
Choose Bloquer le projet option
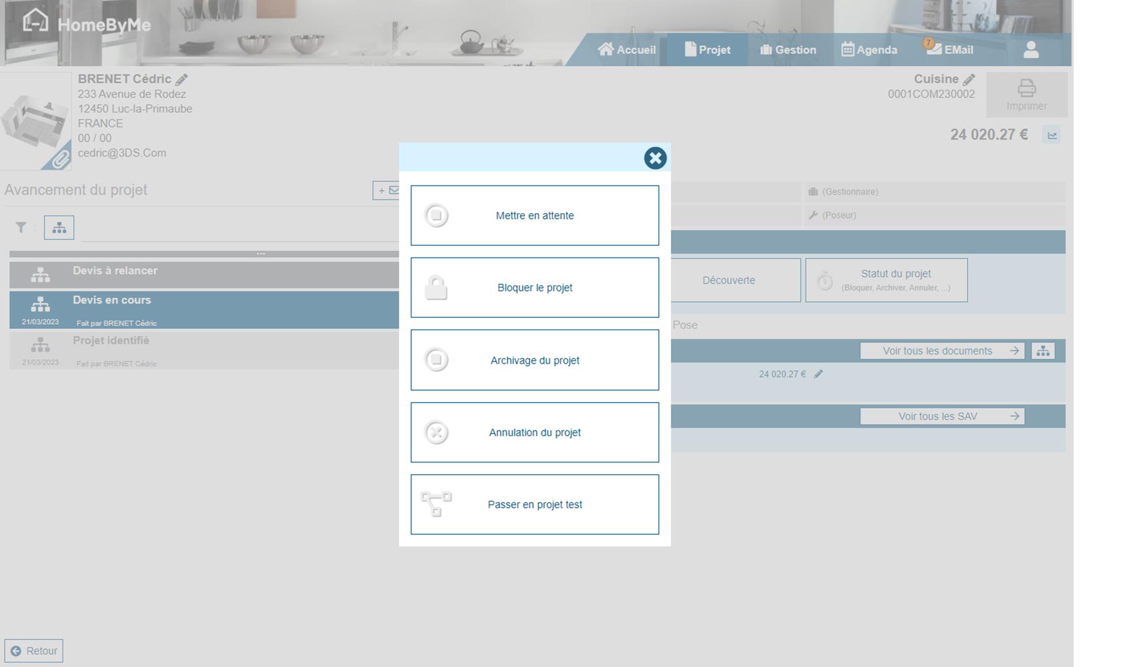[x=535, y=288]
